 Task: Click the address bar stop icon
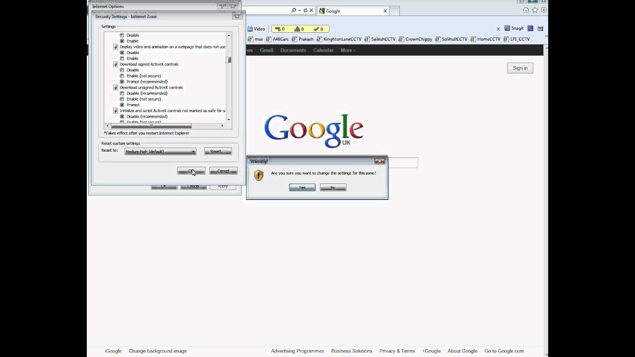311,10
